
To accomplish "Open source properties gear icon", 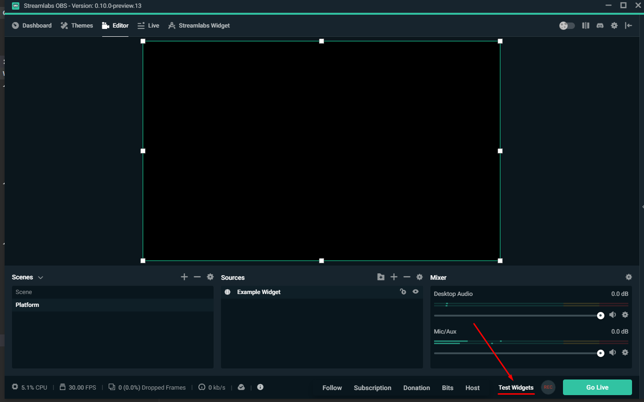I will 419,277.
